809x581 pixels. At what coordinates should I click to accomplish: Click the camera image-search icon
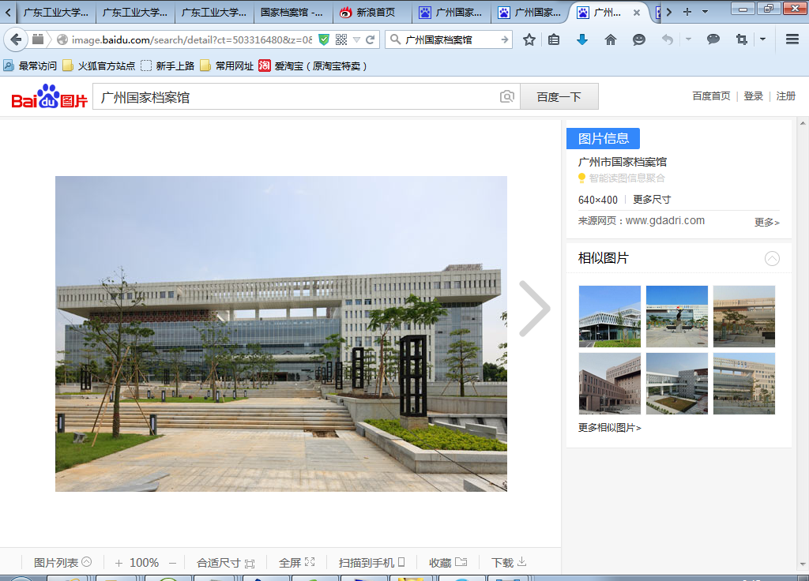[x=507, y=96]
